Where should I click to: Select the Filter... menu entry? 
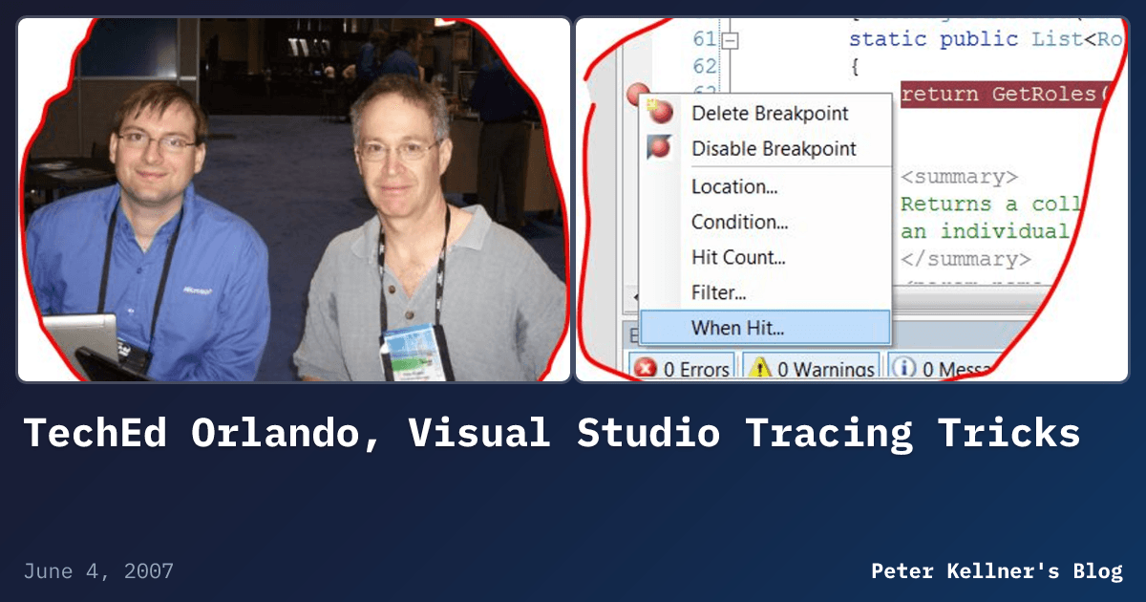point(718,292)
